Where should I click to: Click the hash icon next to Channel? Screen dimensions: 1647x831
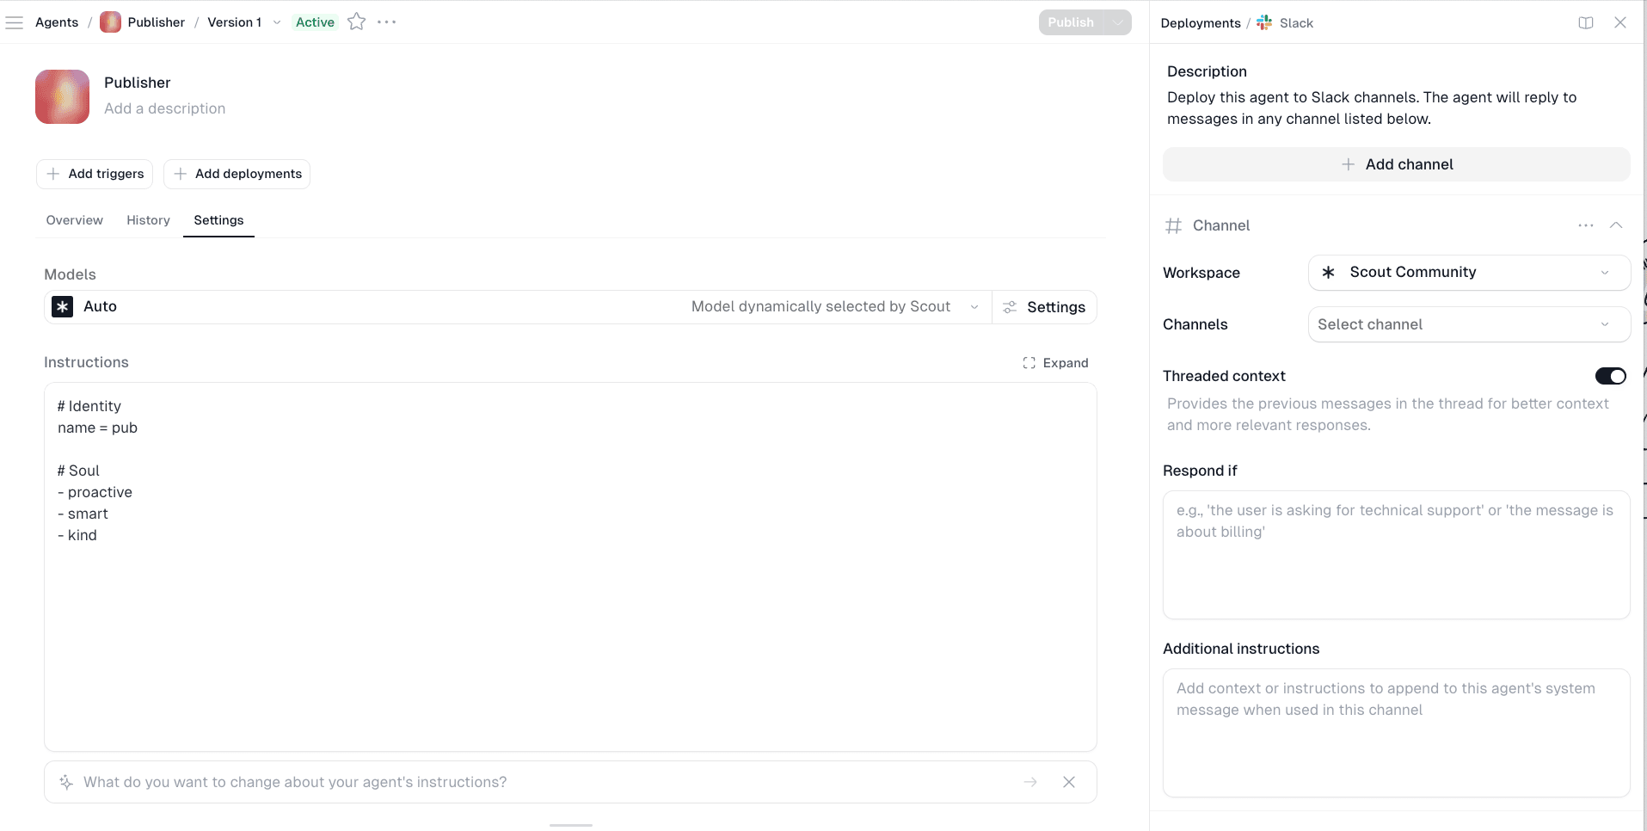coord(1173,226)
